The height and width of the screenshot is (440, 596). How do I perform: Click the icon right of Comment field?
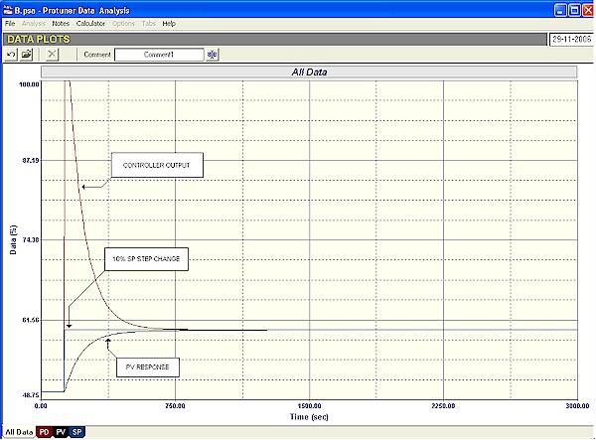[213, 55]
